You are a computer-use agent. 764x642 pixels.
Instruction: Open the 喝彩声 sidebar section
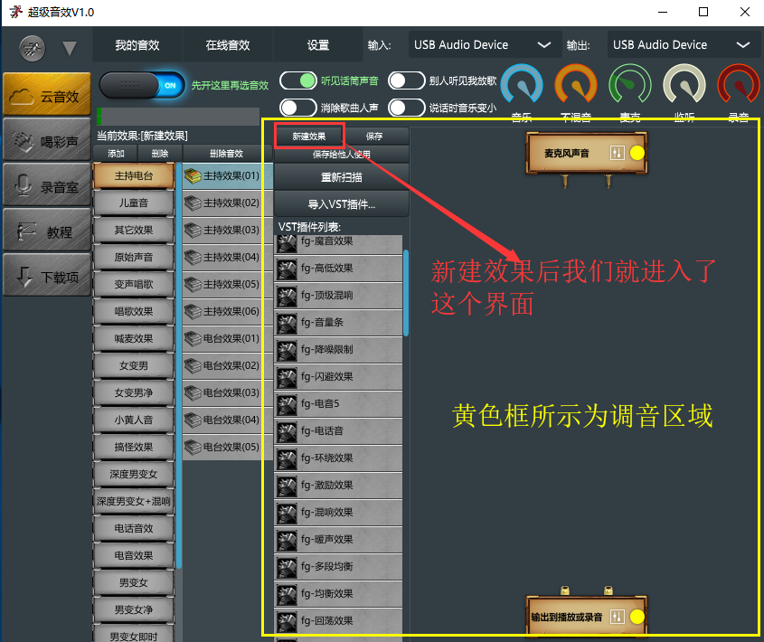click(47, 140)
